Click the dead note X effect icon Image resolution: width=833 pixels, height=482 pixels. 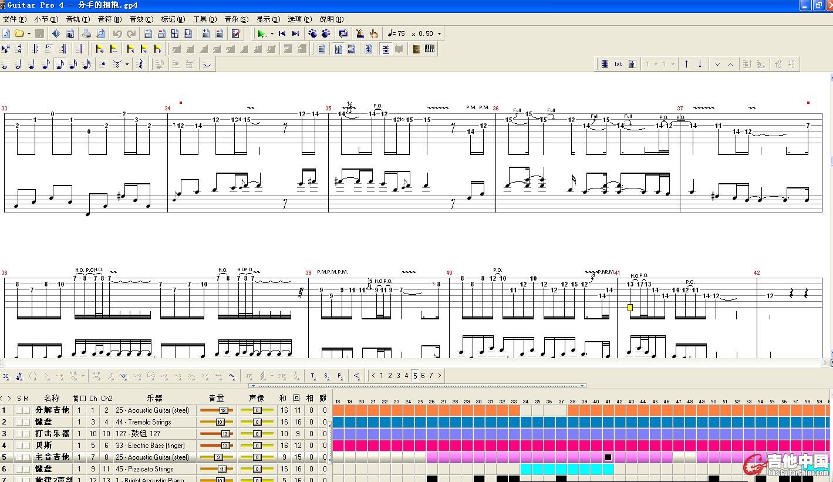tap(6, 376)
